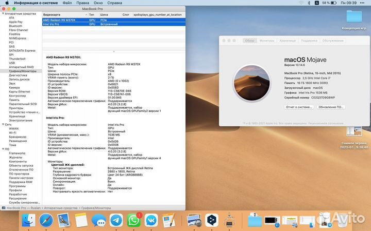371x231 pixels.
Task: Open the Справка menu
Action: 114,3
